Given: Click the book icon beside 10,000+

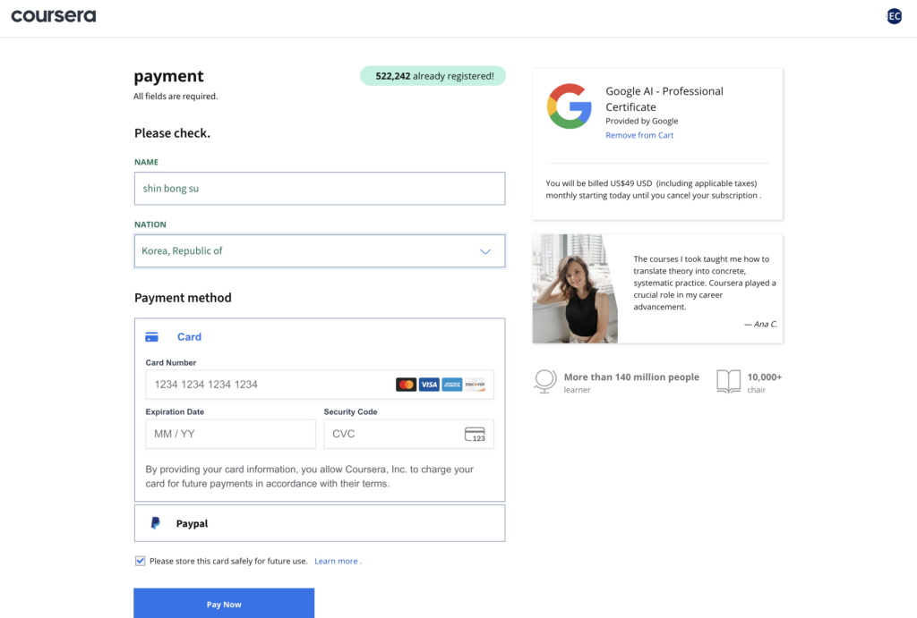Looking at the screenshot, I should pos(729,381).
